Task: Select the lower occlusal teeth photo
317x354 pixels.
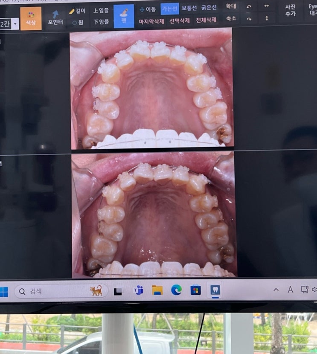Action: click(x=154, y=215)
